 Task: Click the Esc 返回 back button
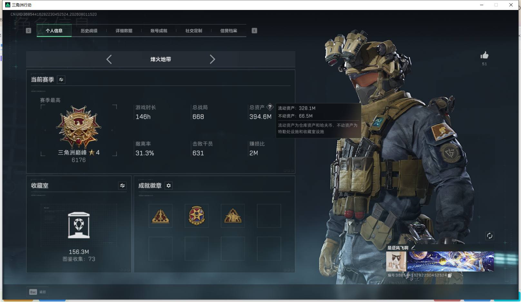point(37,292)
